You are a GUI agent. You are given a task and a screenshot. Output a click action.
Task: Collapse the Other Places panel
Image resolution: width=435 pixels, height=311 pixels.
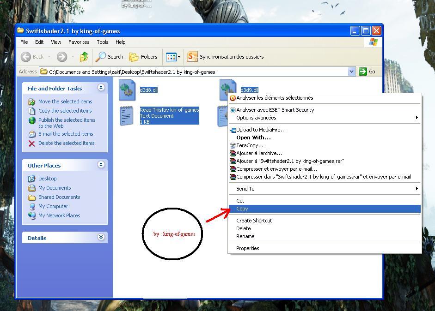tap(101, 165)
